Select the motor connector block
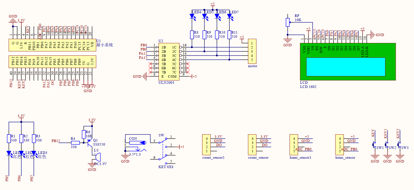 point(252,51)
